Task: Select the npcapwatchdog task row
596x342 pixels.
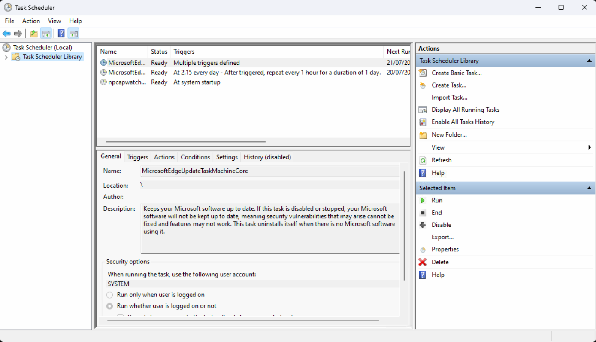Action: (127, 82)
